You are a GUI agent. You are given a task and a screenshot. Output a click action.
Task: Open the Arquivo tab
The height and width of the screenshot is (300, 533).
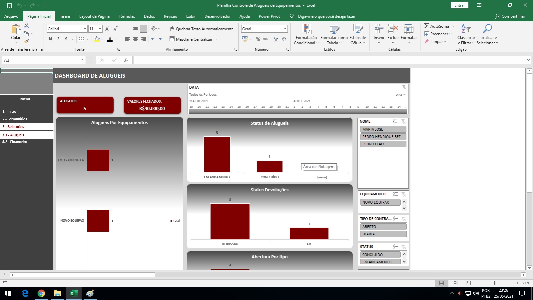click(x=11, y=16)
